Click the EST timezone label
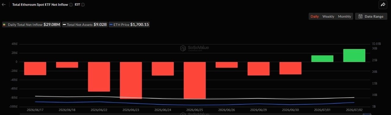 (x=77, y=5)
